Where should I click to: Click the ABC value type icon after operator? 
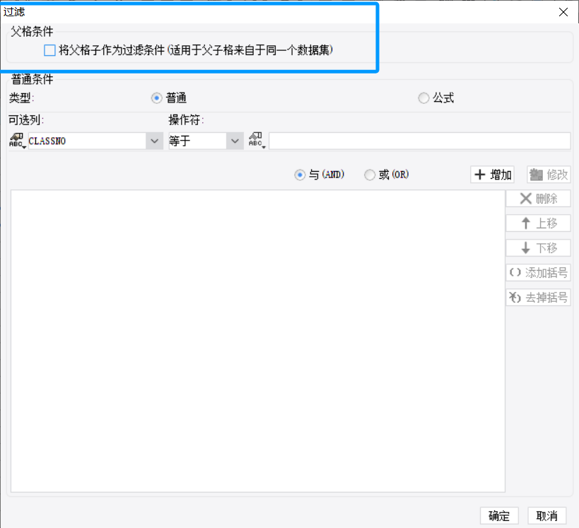[x=257, y=141]
